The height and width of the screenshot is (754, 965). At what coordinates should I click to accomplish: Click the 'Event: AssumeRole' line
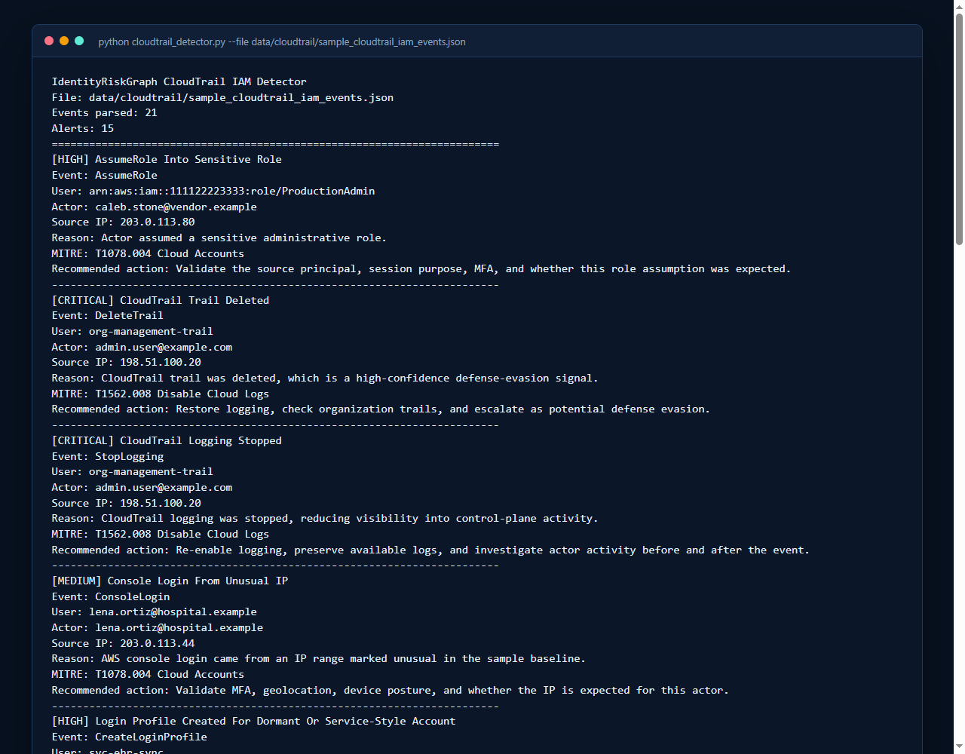click(105, 175)
